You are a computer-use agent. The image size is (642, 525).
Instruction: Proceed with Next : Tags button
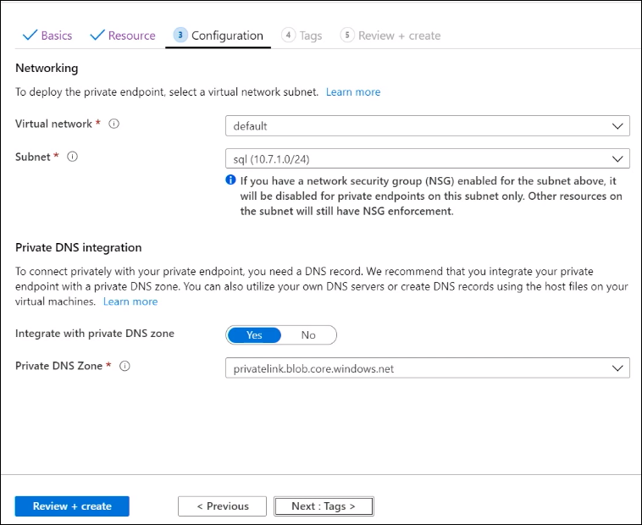324,506
